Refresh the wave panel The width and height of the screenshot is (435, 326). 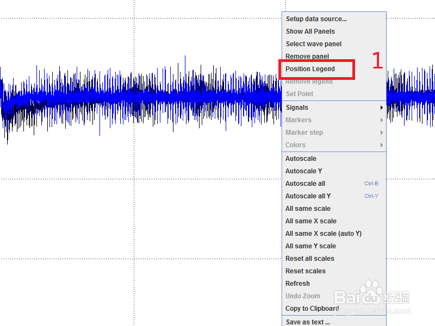334,283
